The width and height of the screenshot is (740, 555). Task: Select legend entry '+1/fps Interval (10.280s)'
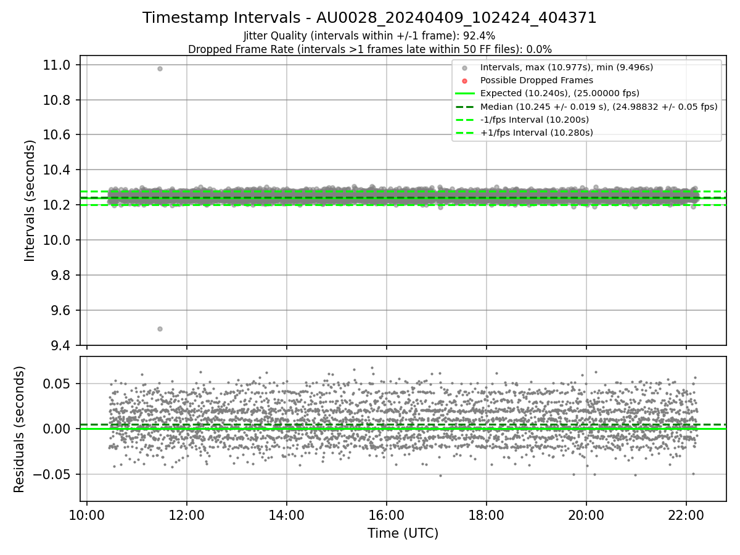pos(536,133)
